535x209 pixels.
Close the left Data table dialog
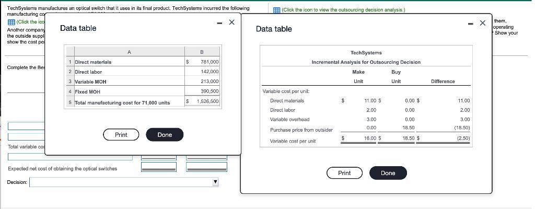coord(231,22)
